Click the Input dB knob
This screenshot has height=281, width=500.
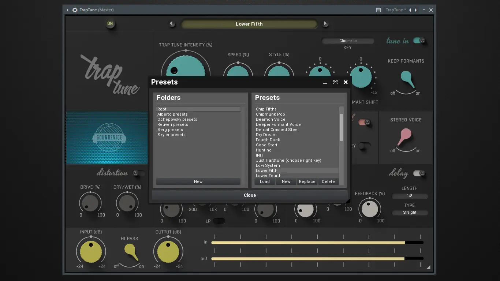pos(91,252)
